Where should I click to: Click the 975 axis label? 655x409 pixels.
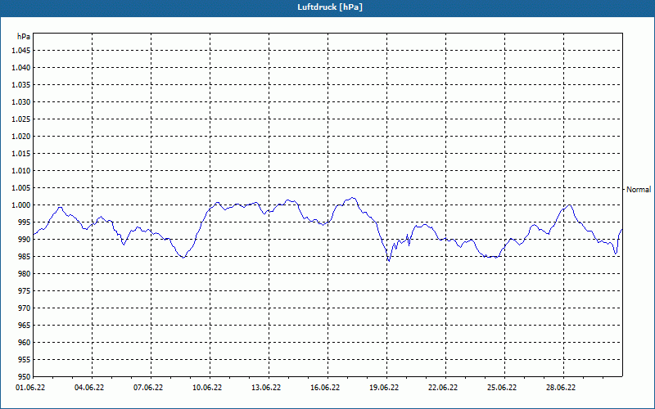pos(24,291)
